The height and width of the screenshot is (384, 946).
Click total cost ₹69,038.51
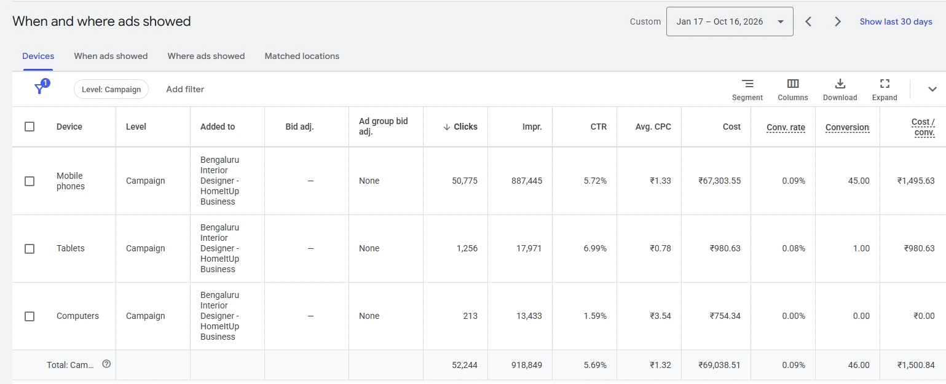(720, 365)
